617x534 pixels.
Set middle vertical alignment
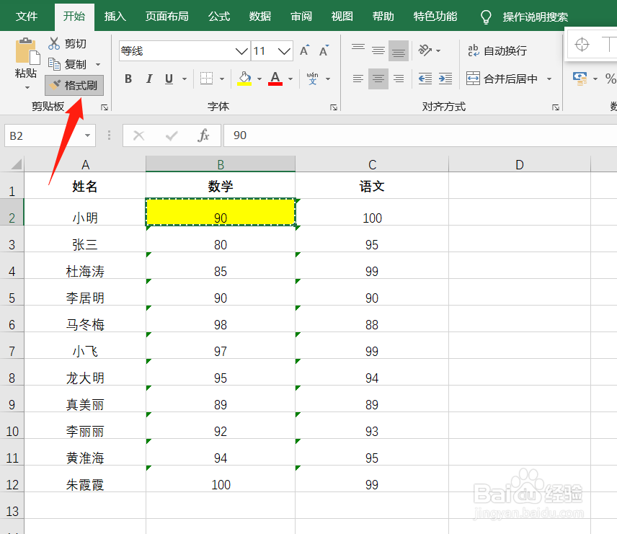click(378, 50)
